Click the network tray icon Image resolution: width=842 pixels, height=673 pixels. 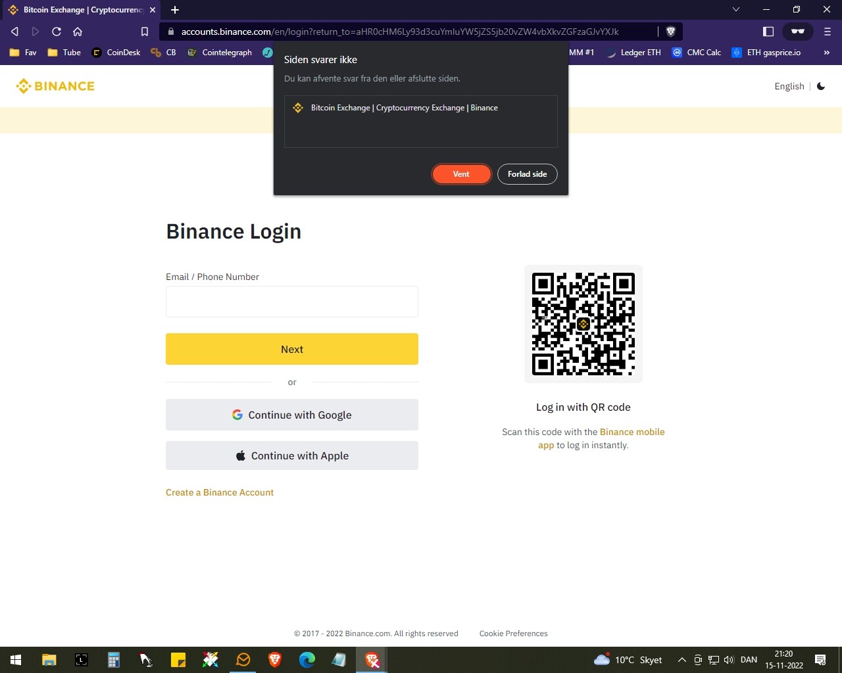(x=714, y=660)
